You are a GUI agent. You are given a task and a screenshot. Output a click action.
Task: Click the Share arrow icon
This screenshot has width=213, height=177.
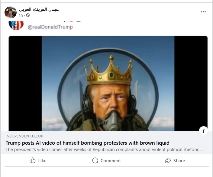[168, 160]
